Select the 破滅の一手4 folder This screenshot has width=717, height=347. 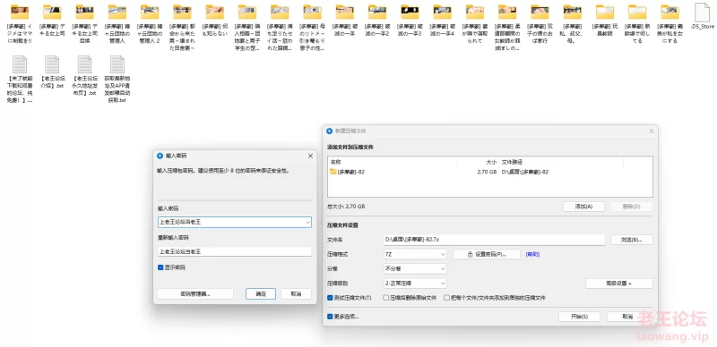tap(442, 21)
